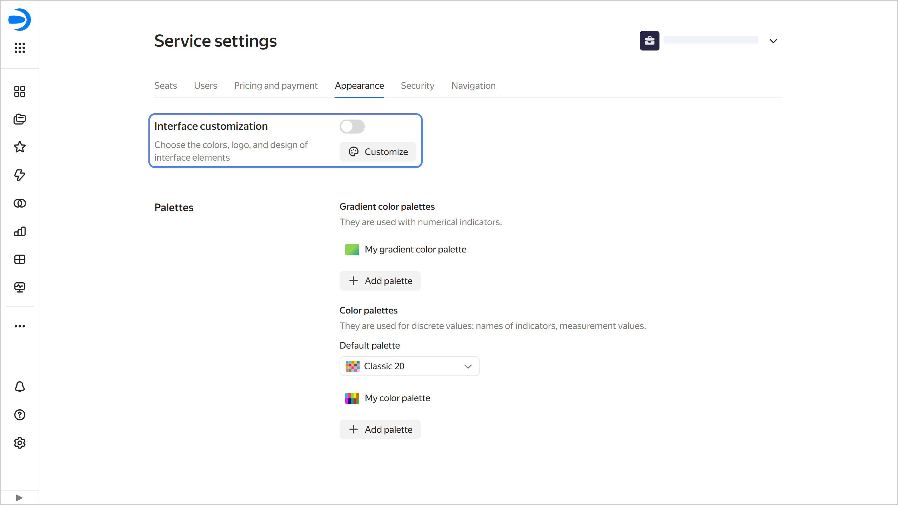Open the collections folder icon
This screenshot has height=505, width=898.
20,119
